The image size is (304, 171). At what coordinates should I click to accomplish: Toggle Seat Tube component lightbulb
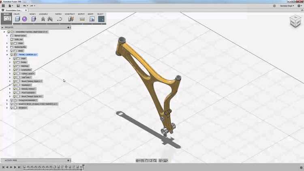[x=15, y=77]
